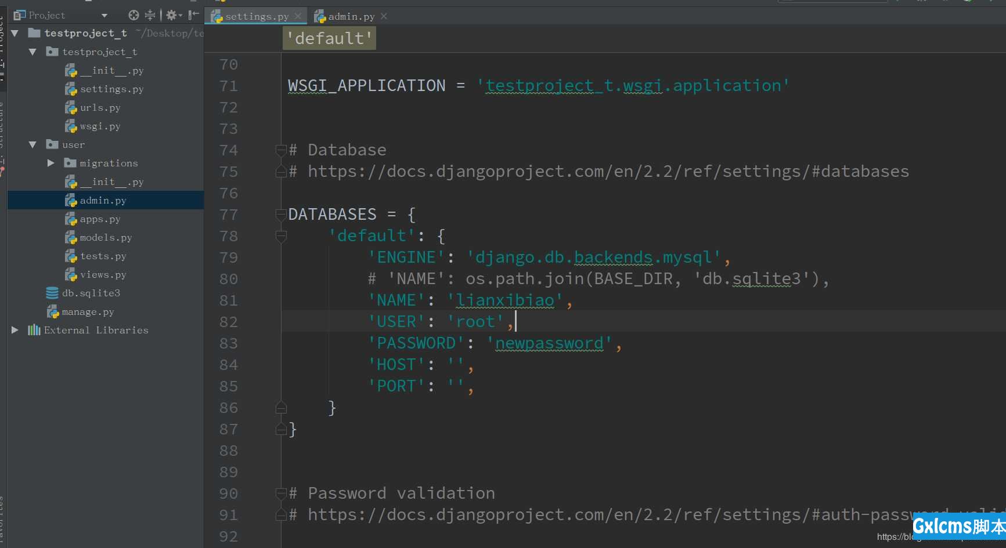Close the admin.py tab

[384, 16]
